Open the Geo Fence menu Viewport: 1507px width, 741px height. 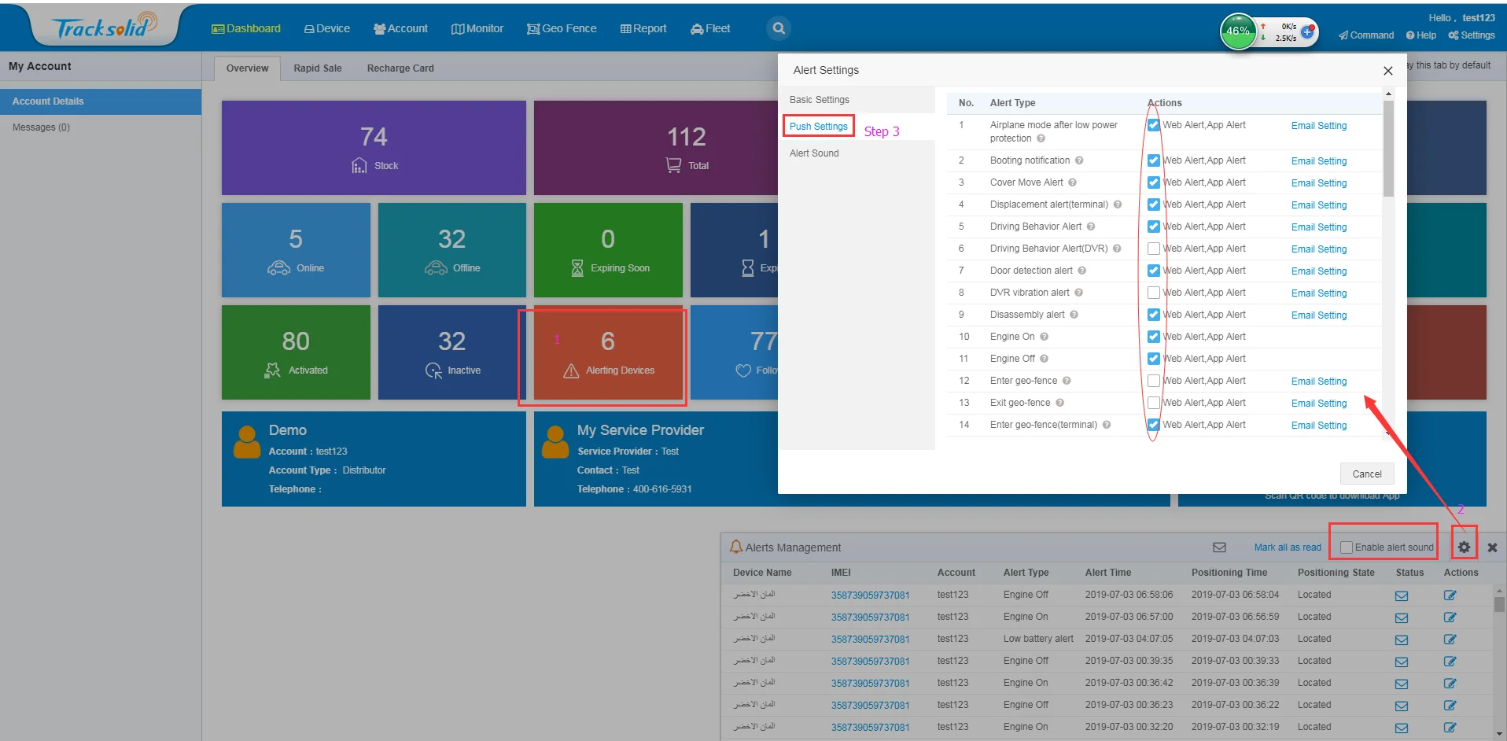[562, 28]
